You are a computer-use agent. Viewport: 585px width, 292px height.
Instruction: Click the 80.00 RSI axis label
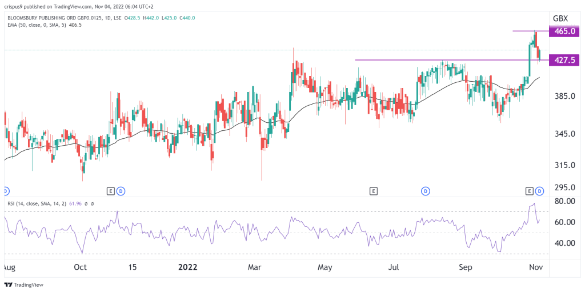[x=566, y=202]
